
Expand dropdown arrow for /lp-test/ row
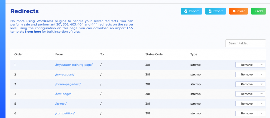click(262, 104)
